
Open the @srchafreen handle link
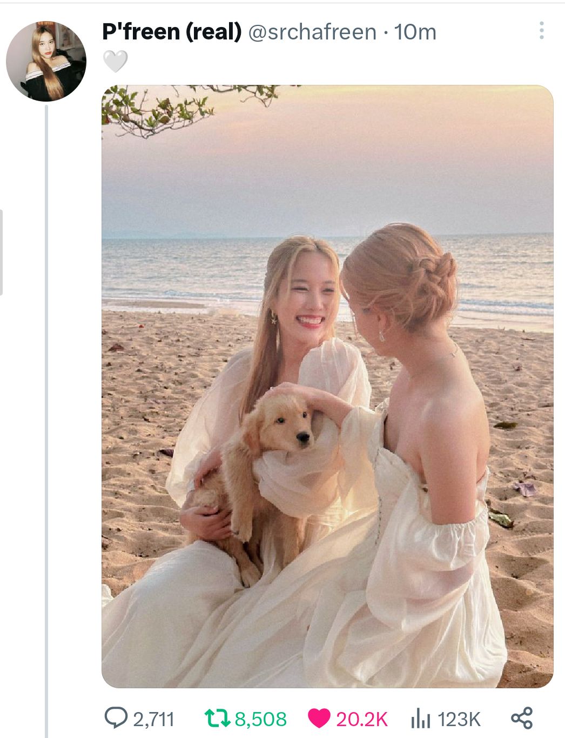coord(312,32)
